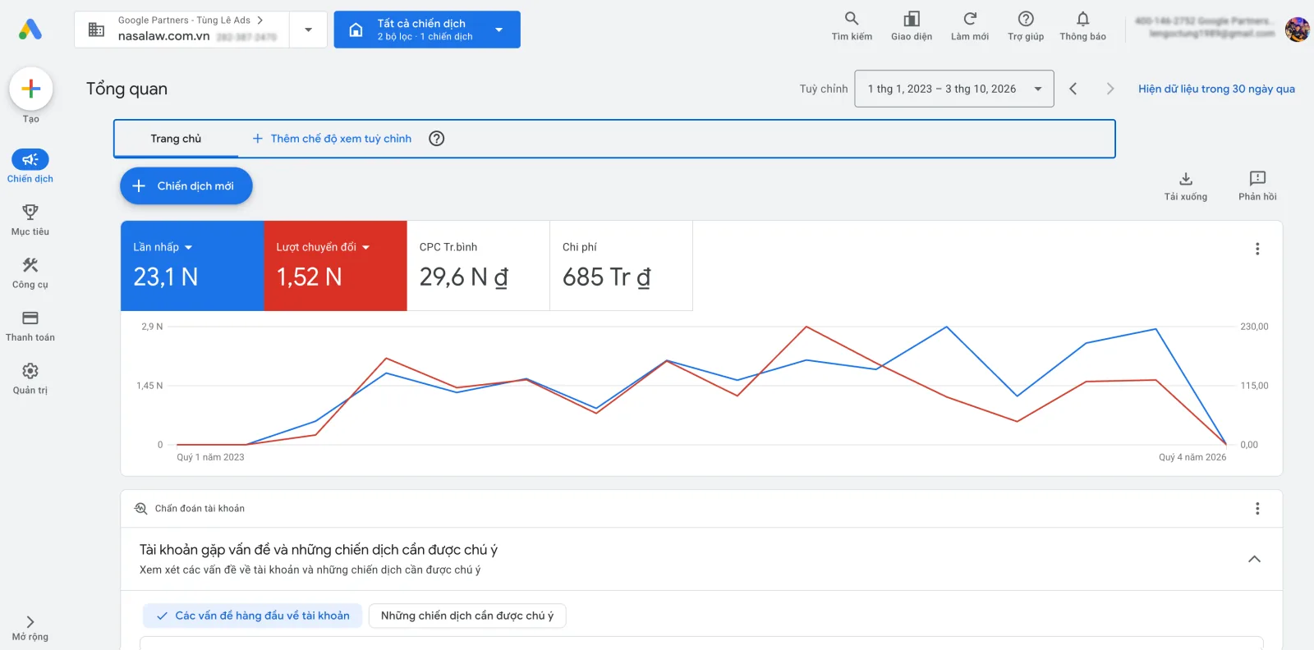The width and height of the screenshot is (1314, 650).
Task: Go to previous date period arrow
Action: 1073,89
